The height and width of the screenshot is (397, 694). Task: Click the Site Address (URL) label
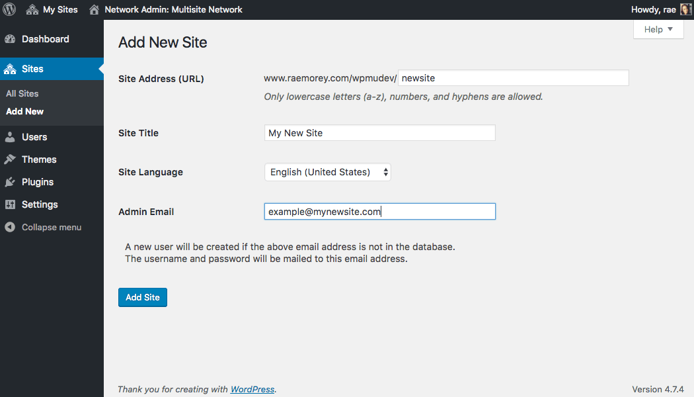tap(161, 79)
